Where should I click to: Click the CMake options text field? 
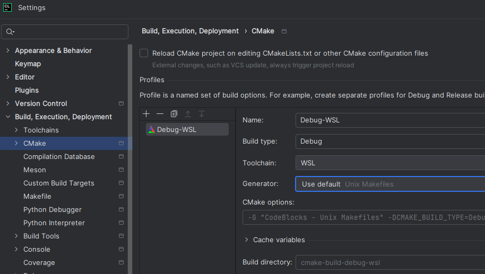click(x=364, y=217)
